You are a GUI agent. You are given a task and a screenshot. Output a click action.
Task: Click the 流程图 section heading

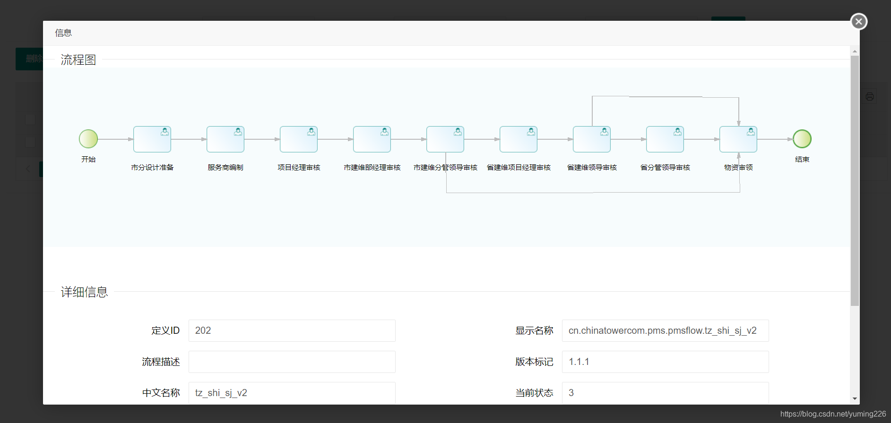[x=78, y=60]
